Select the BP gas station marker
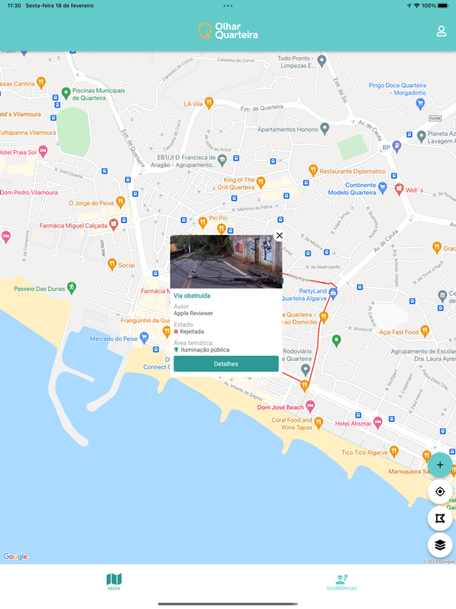This screenshot has width=456, height=609. (x=397, y=147)
